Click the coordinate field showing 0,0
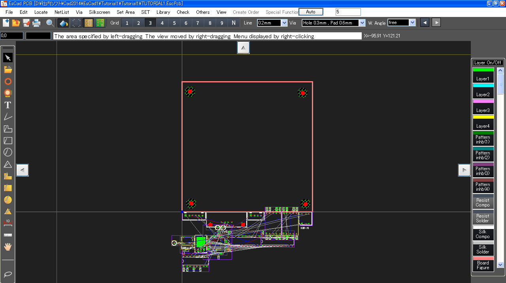The width and height of the screenshot is (506, 283). tap(12, 36)
